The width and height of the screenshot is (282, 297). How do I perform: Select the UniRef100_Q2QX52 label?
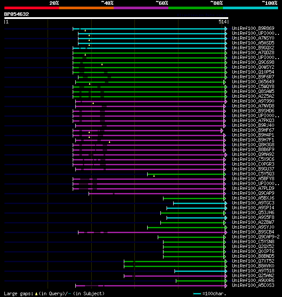253,247
